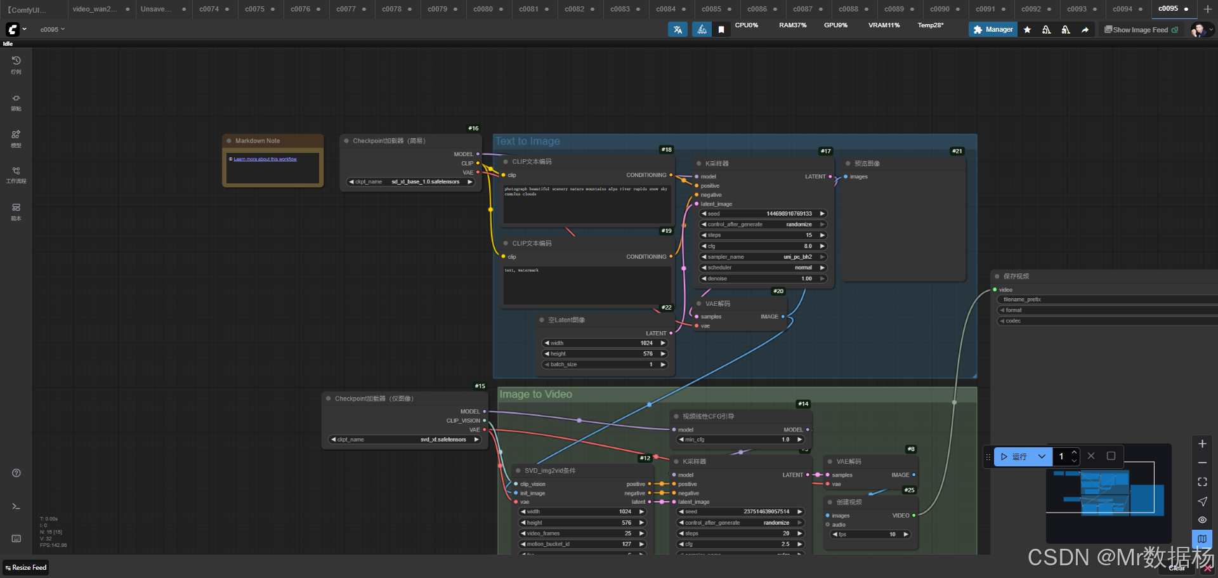Screen dimensions: 1218x578
Task: Collapse the 空Latent图像 node via its dot
Action: [542, 320]
